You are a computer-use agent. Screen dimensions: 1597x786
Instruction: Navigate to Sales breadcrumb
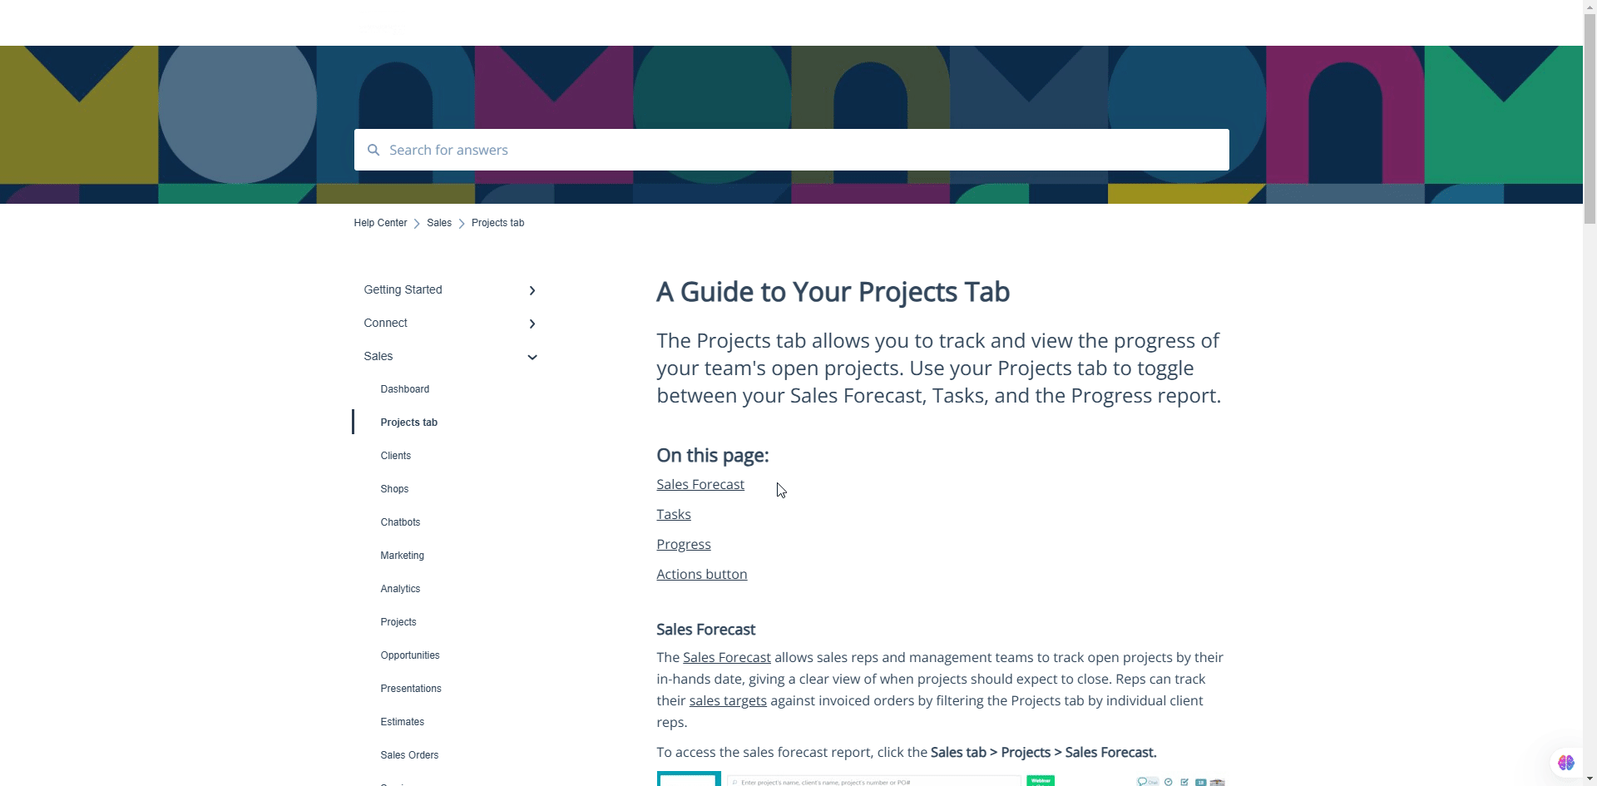click(x=439, y=223)
